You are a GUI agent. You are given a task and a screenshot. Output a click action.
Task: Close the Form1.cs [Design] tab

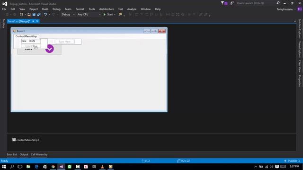pyautogui.click(x=37, y=21)
